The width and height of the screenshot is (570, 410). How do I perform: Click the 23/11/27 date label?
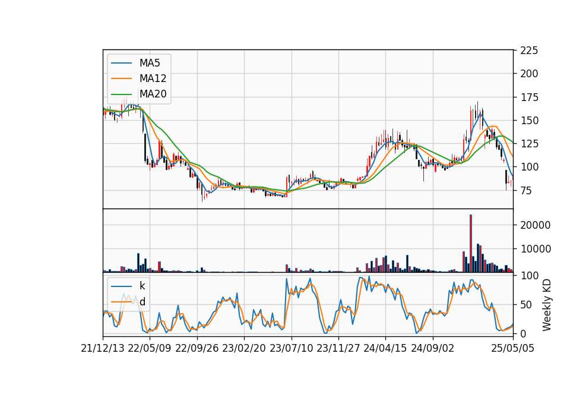click(338, 348)
